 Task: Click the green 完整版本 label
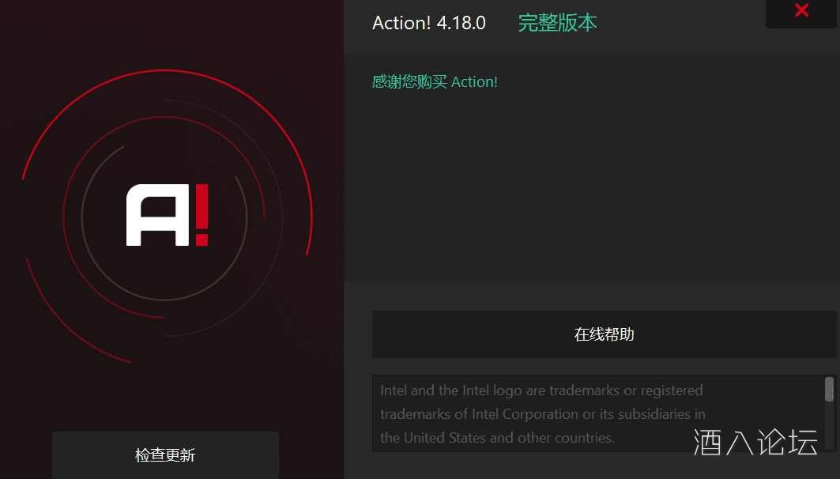tap(557, 23)
